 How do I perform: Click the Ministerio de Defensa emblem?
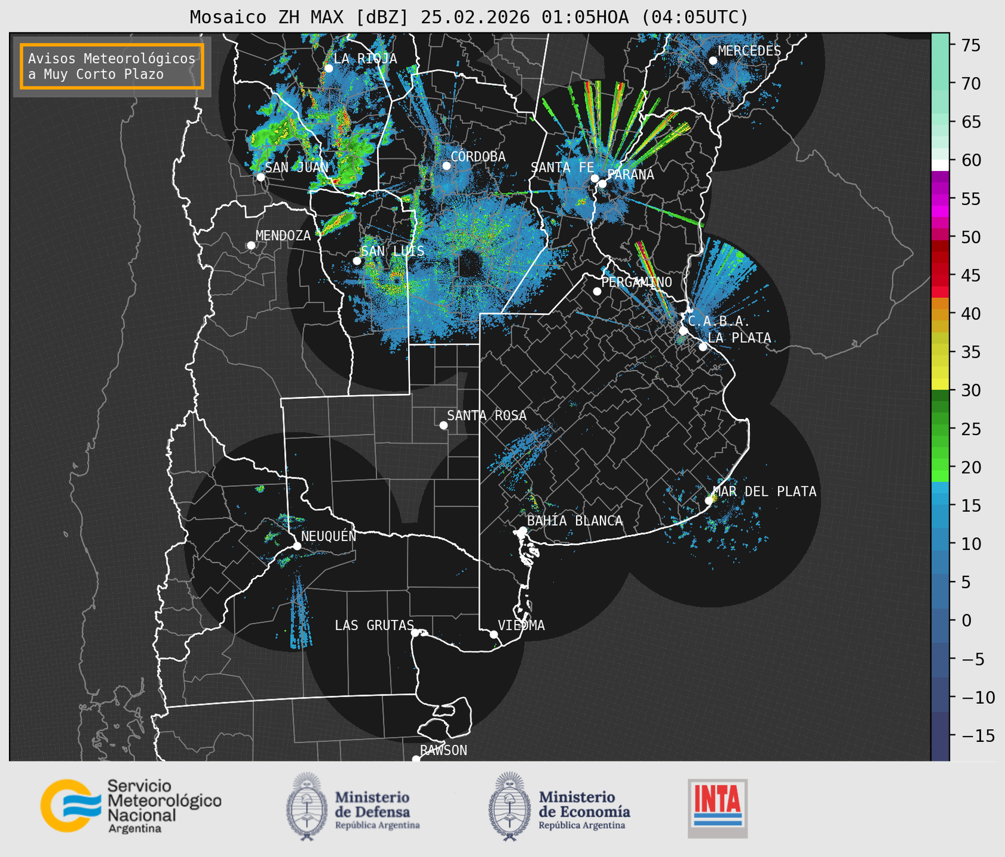click(306, 806)
